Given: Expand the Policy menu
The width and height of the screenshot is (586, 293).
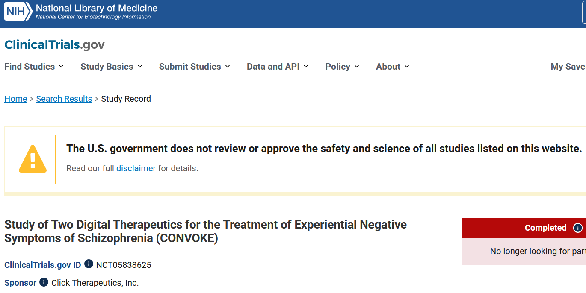Looking at the screenshot, I should click(x=342, y=67).
